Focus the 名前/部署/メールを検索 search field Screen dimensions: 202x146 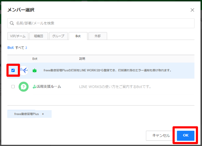tap(101, 23)
